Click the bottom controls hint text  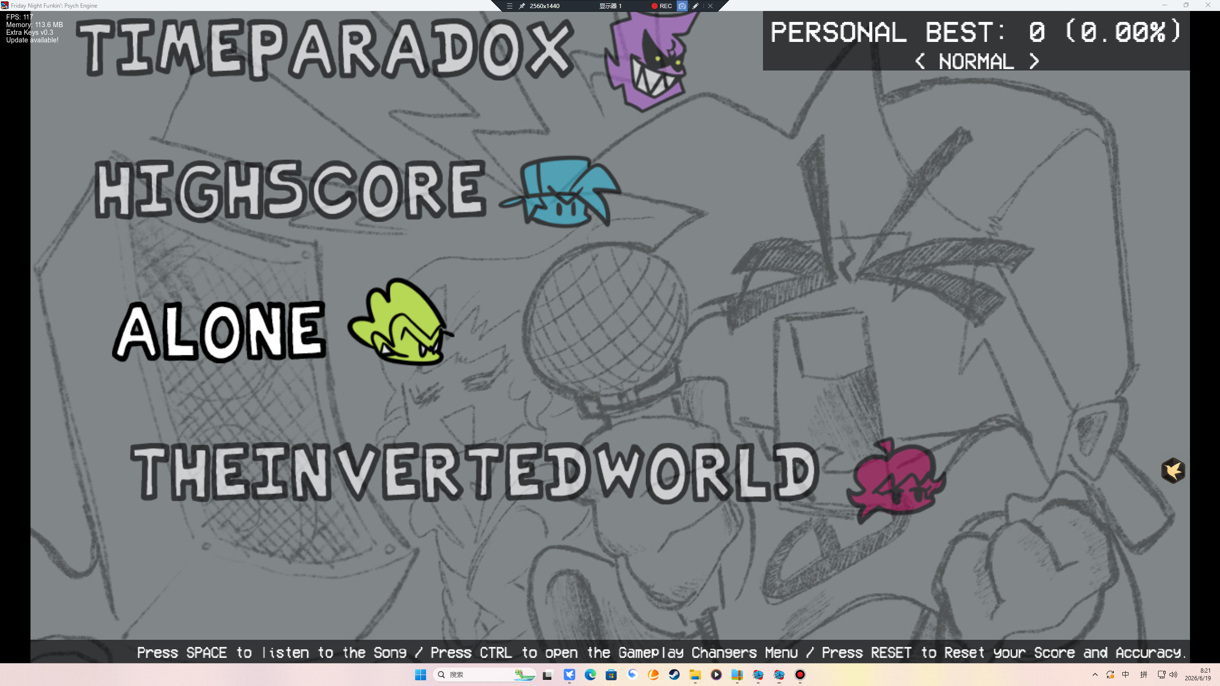(x=661, y=652)
